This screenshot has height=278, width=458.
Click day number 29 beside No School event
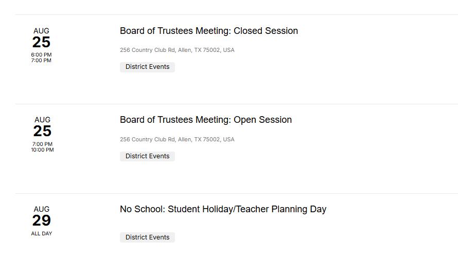tap(41, 220)
